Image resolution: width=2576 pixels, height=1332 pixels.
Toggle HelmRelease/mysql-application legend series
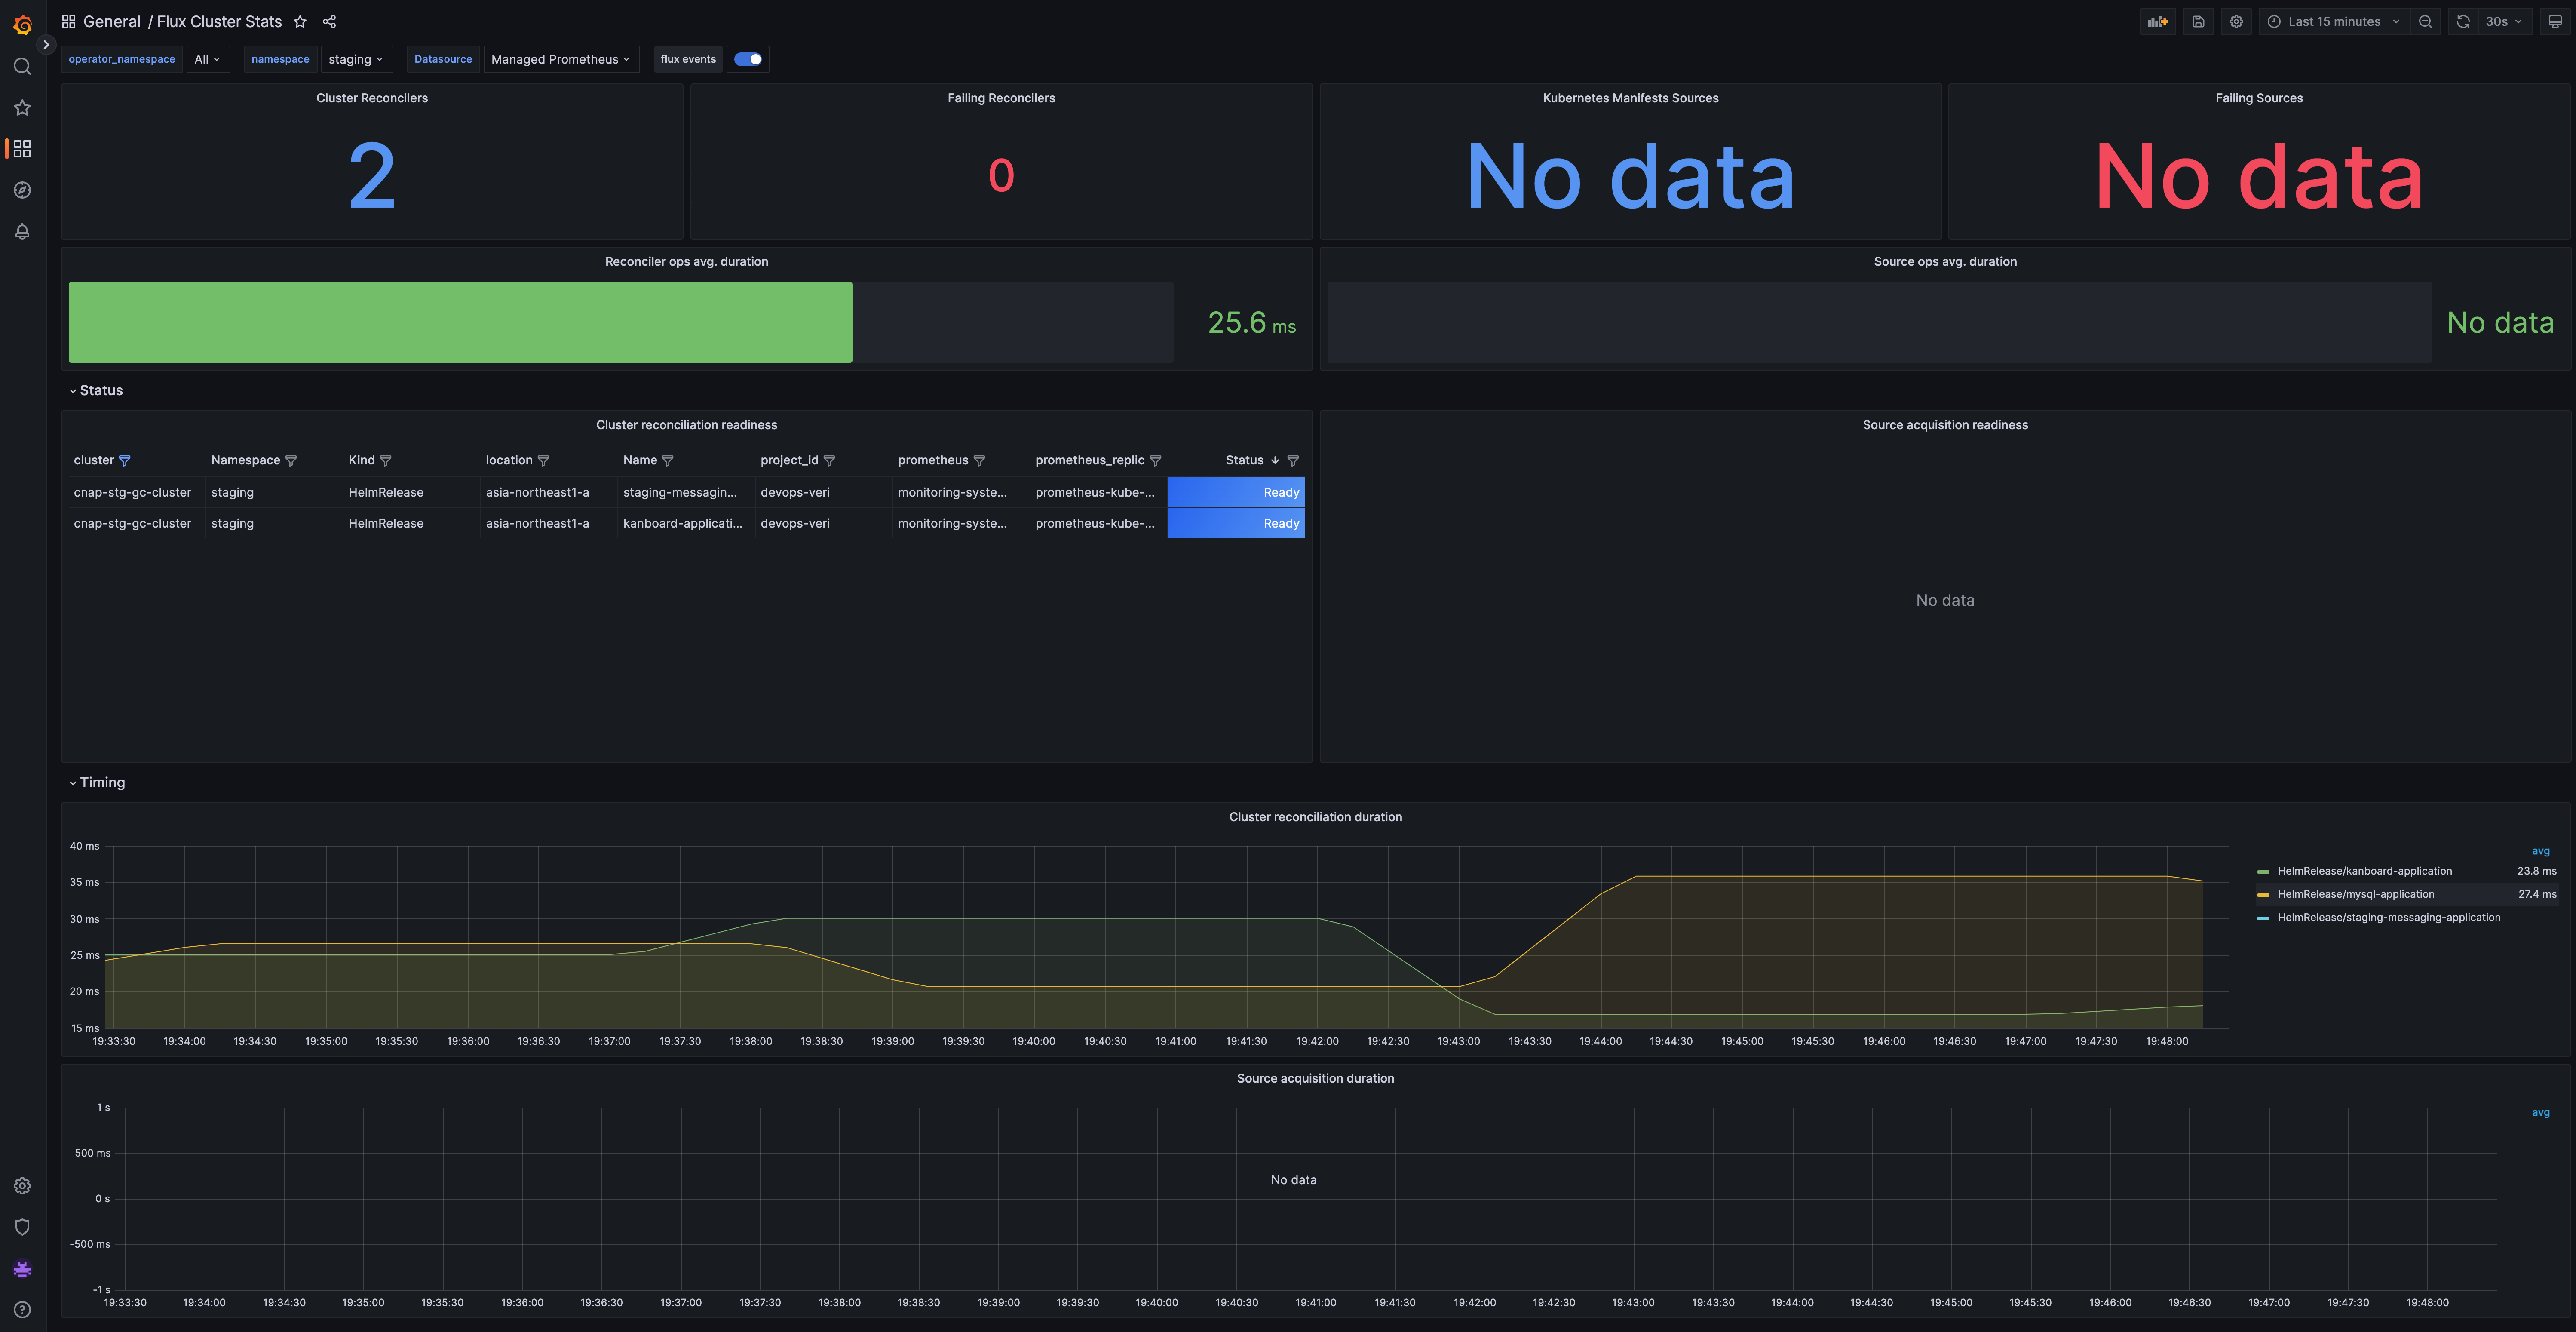[x=2356, y=895]
